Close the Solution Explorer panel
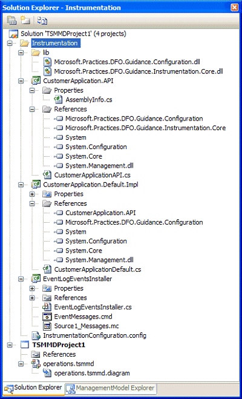This screenshot has width=242, height=399. (x=234, y=8)
